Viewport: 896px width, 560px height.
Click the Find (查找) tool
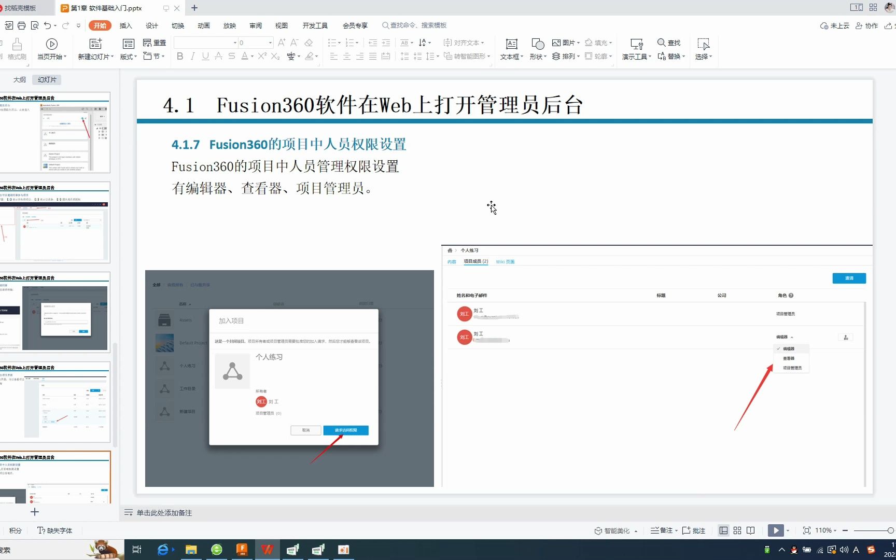pos(669,43)
